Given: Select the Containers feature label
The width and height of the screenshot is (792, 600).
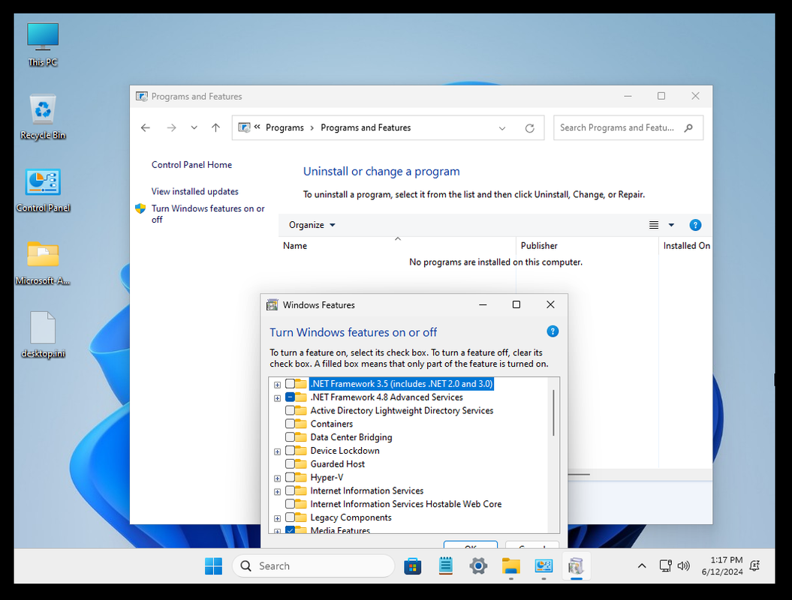Looking at the screenshot, I should pos(331,424).
